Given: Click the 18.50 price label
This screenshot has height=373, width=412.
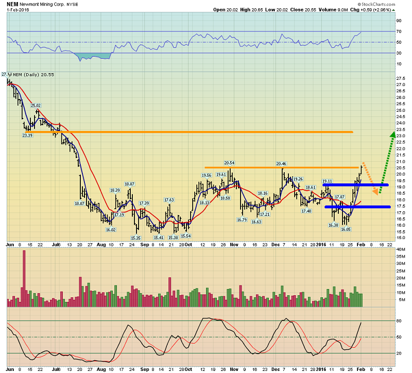Looking at the screenshot, I should click(x=225, y=198).
